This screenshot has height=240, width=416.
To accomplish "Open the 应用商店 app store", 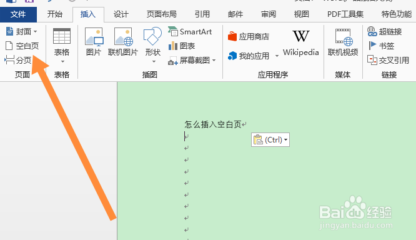I will pyautogui.click(x=249, y=36).
